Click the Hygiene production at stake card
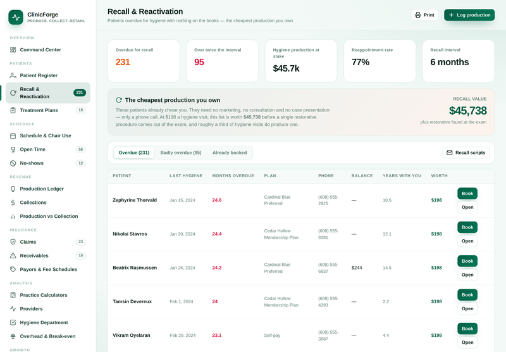This screenshot has height=352, width=506. (x=301, y=61)
